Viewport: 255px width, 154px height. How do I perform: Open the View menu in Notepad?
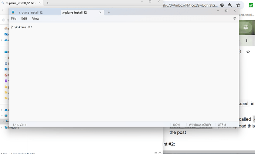tap(35, 18)
